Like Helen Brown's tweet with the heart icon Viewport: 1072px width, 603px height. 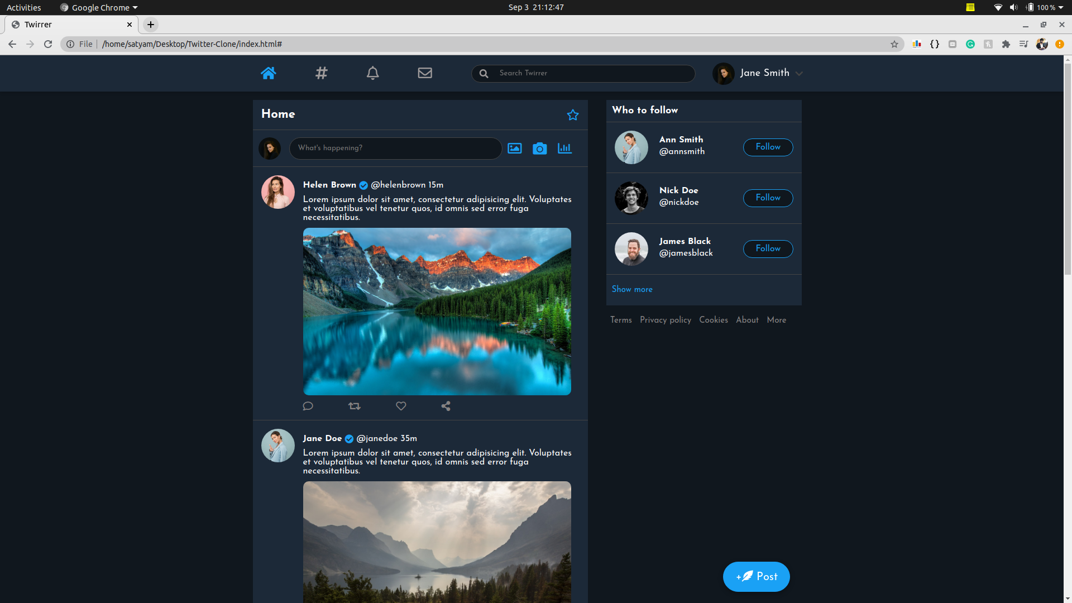[401, 406]
